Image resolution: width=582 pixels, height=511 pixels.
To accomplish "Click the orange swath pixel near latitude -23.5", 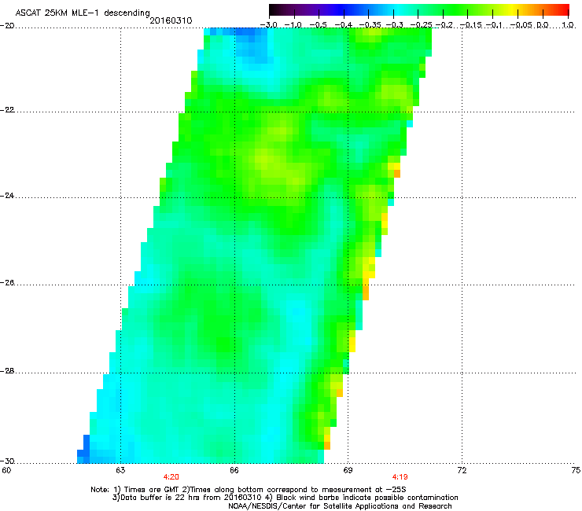I will click(397, 173).
